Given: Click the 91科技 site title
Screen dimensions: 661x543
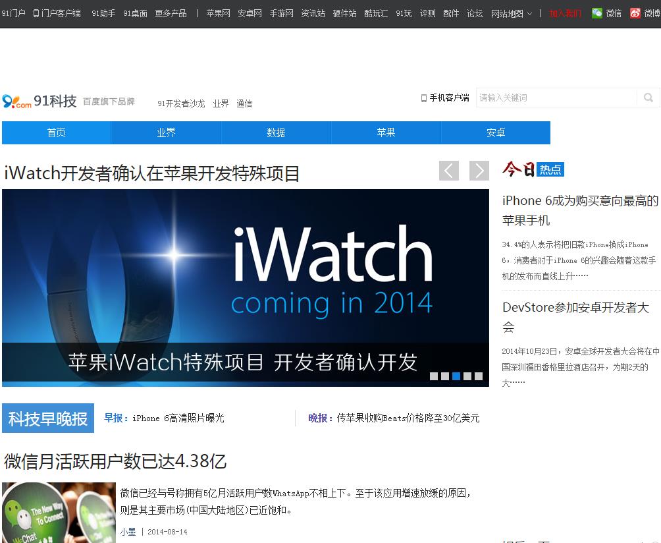Looking at the screenshot, I should (55, 101).
